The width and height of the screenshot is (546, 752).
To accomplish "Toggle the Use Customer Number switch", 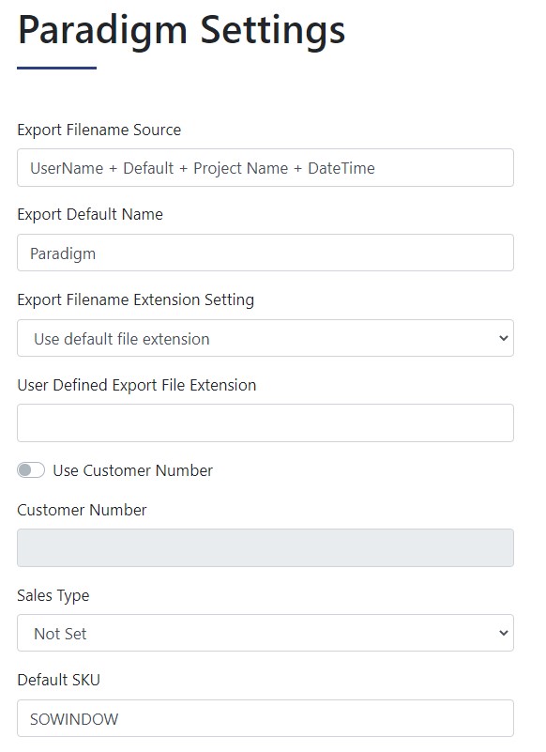I will pyautogui.click(x=31, y=470).
